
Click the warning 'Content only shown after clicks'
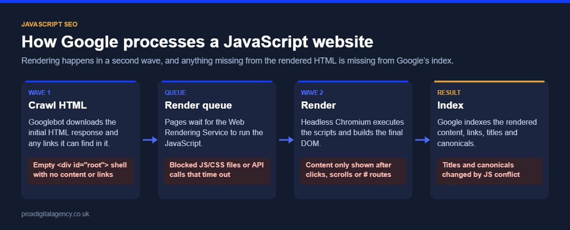353,170
